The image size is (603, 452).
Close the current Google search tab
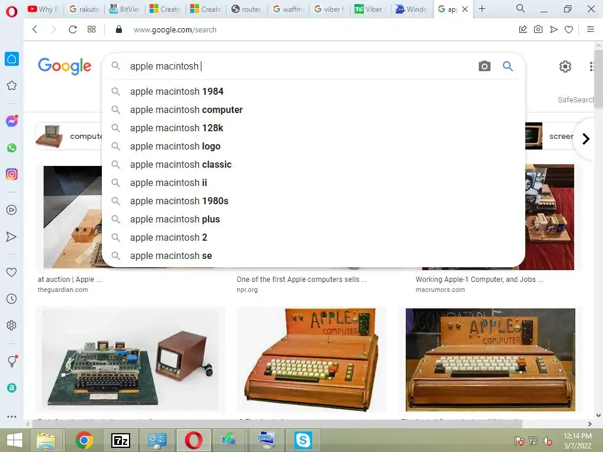pos(465,9)
